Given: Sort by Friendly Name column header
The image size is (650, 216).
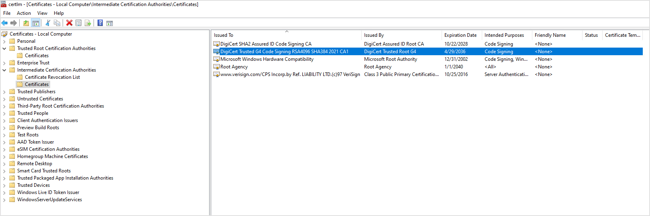Looking at the screenshot, I should coord(557,35).
